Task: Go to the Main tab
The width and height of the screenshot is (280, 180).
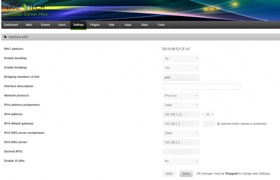Action: [29, 25]
